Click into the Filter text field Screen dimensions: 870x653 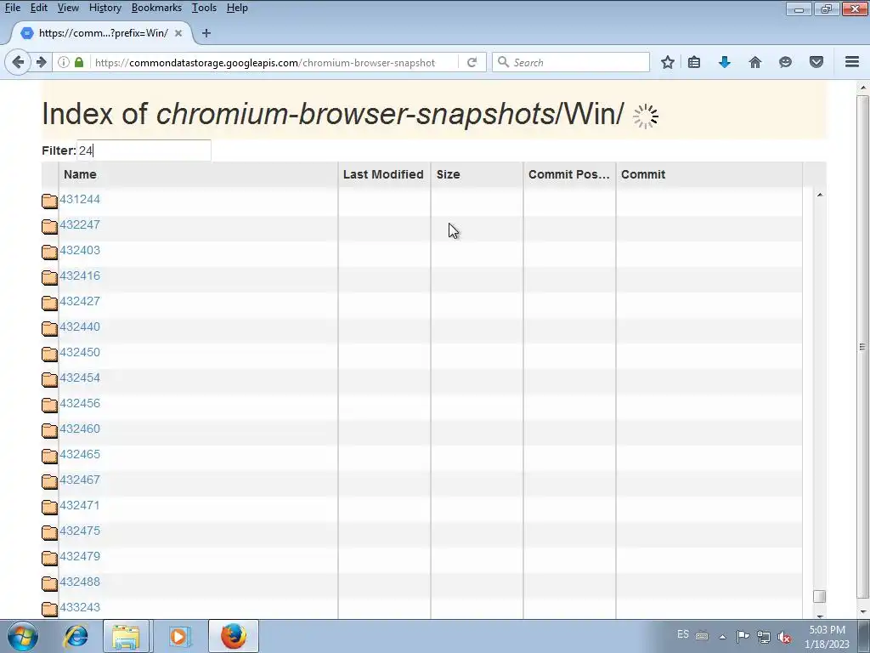144,150
